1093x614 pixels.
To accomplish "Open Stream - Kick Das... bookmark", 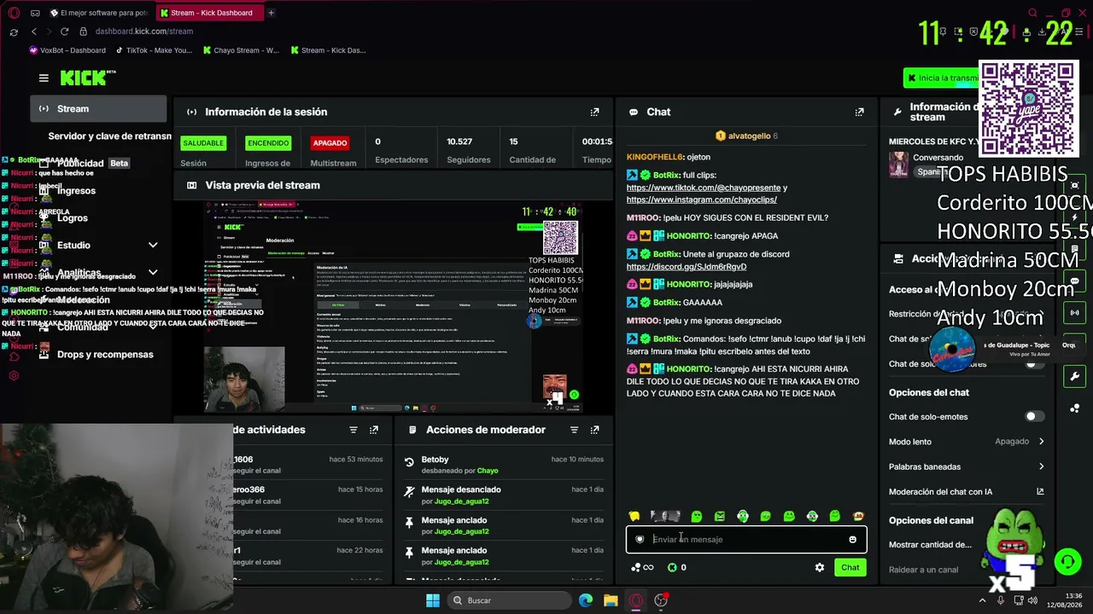I will click(x=329, y=50).
